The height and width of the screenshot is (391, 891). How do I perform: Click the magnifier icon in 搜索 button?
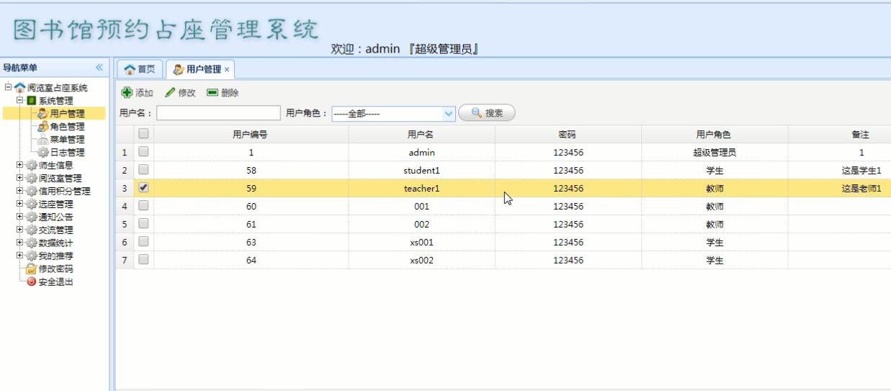click(x=476, y=113)
